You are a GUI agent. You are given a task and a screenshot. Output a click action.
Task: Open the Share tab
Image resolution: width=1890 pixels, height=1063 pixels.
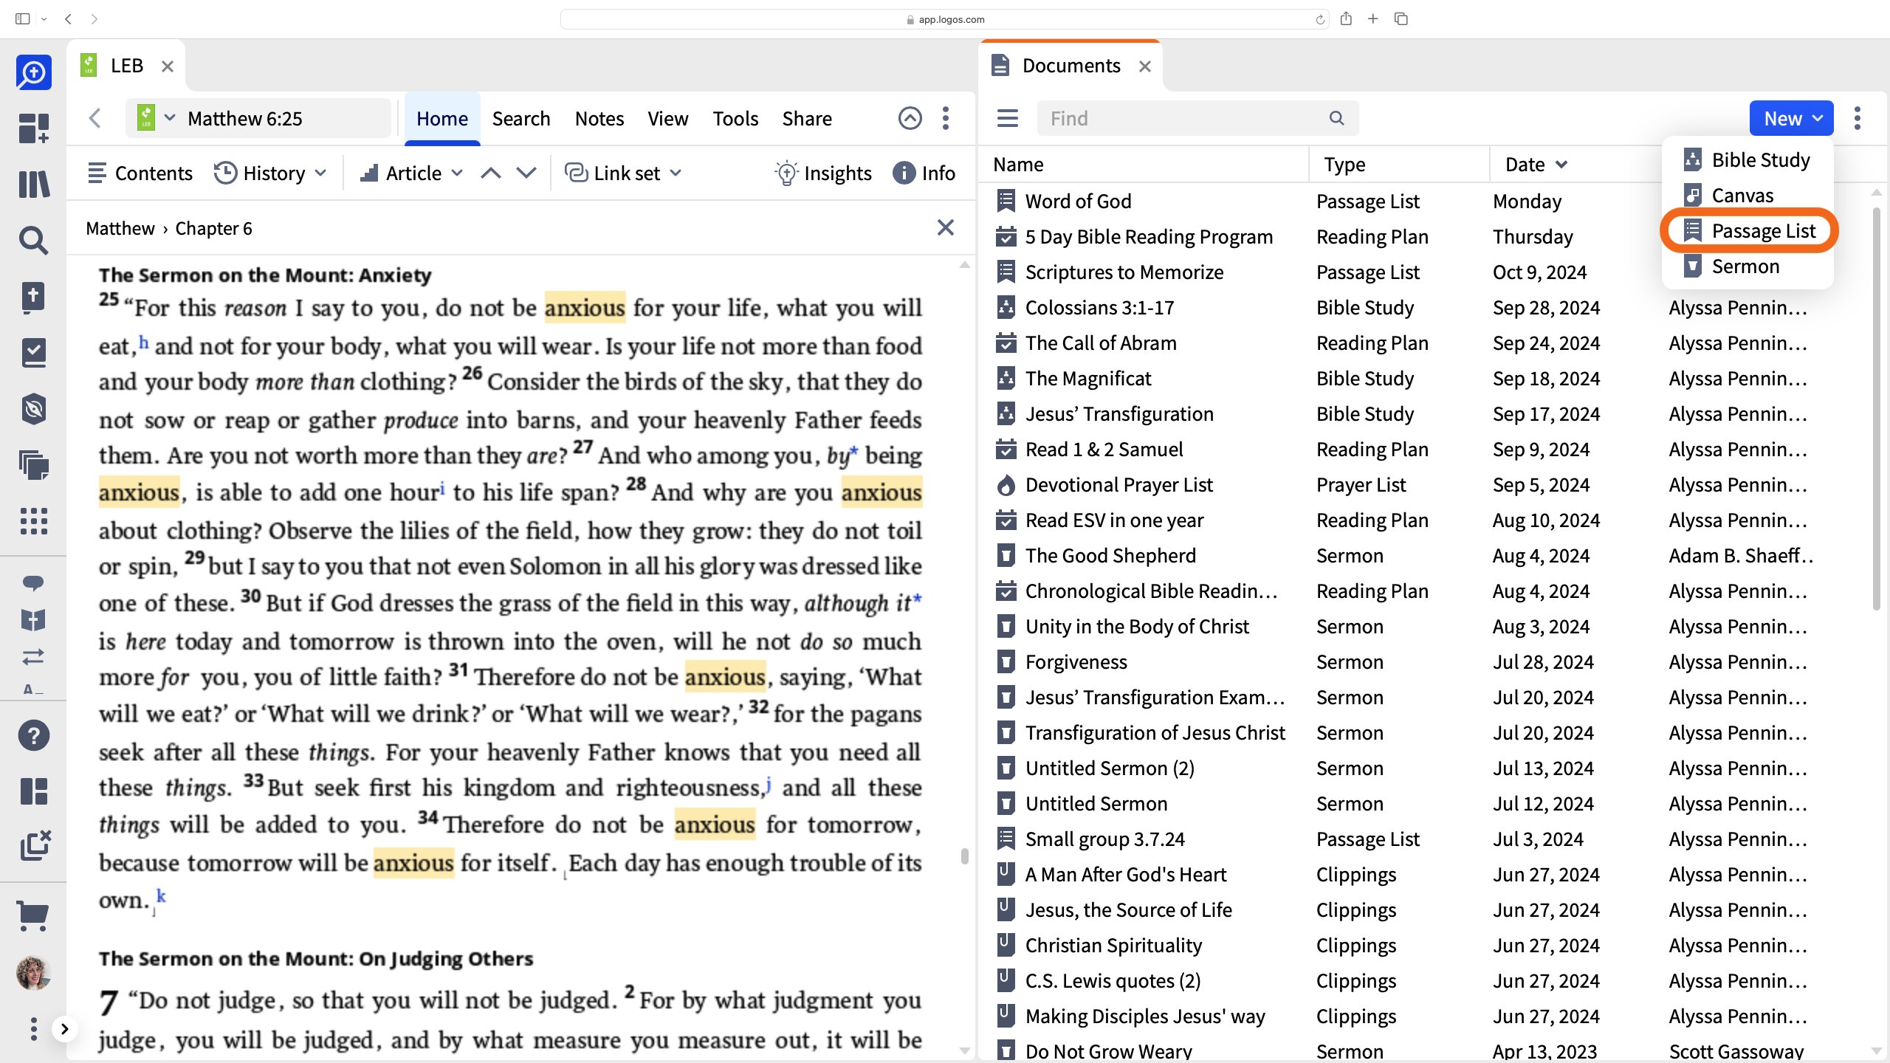point(807,118)
